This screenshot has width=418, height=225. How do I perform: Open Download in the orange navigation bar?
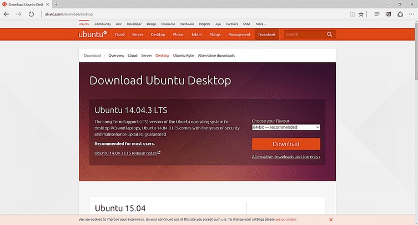[267, 34]
